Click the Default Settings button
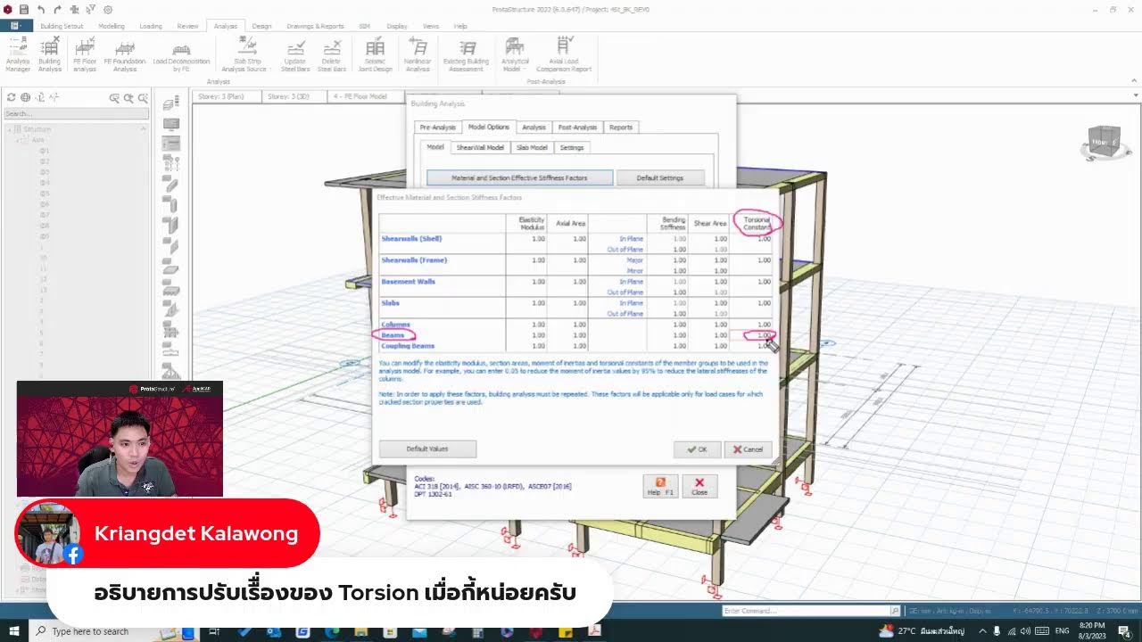The width and height of the screenshot is (1142, 642). 660,178
